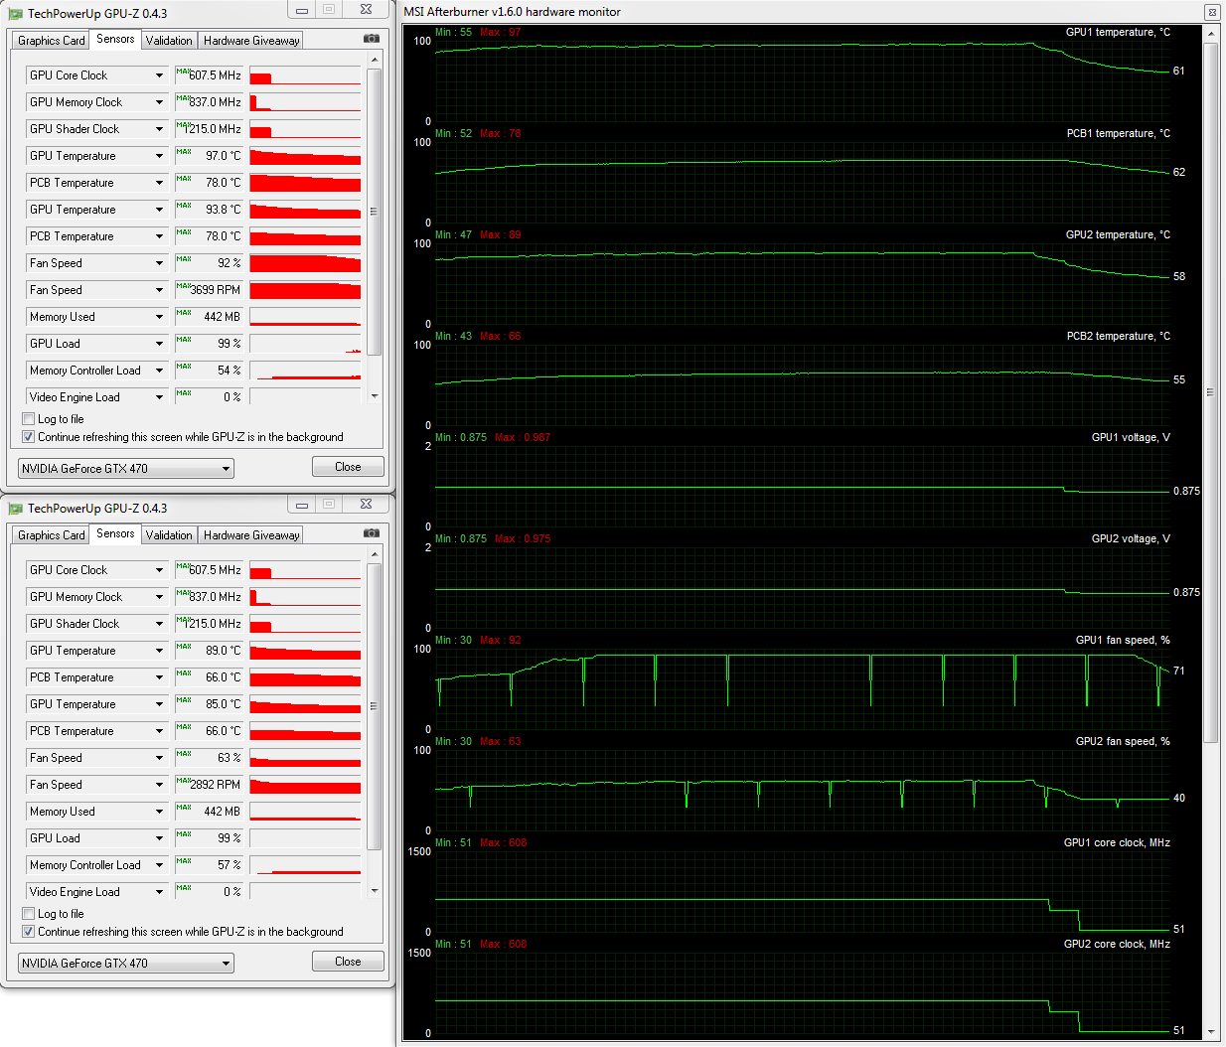The image size is (1226, 1047).
Task: Click the Afterburner hardware monitor scrollbar thumb
Action: (x=1210, y=392)
